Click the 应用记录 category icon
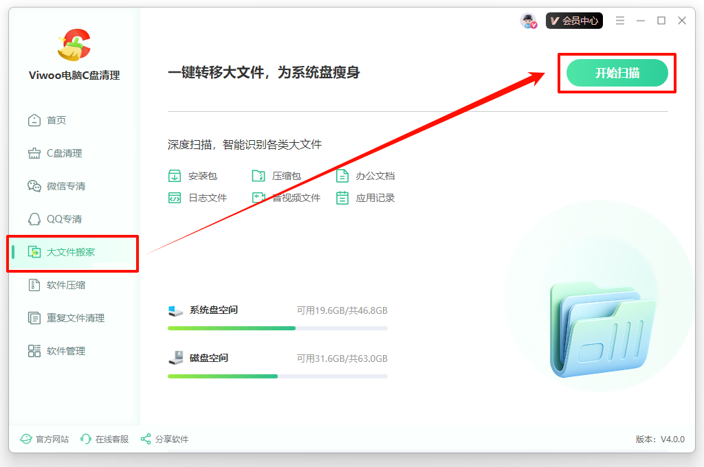The width and height of the screenshot is (704, 467). [342, 198]
